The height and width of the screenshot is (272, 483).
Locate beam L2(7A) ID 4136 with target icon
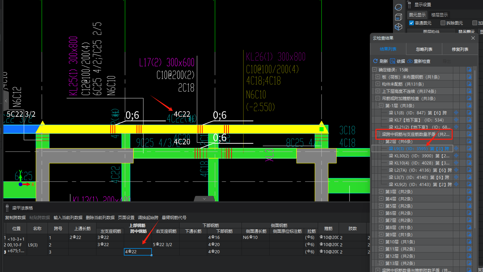click(x=456, y=170)
